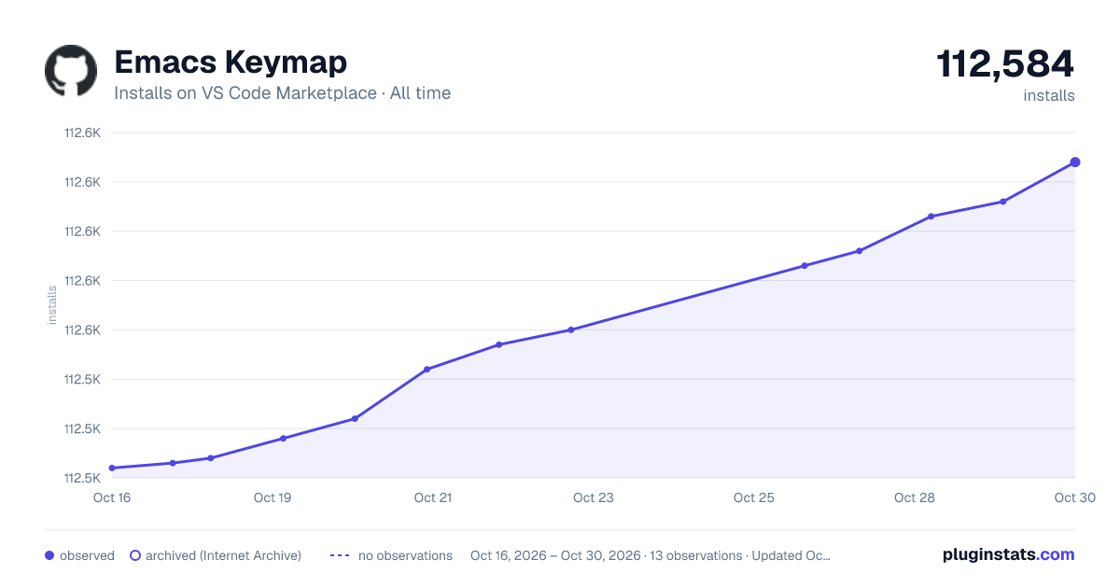This screenshot has width=1120, height=588.
Task: Click the Oct 28 axis label
Action: coord(915,497)
